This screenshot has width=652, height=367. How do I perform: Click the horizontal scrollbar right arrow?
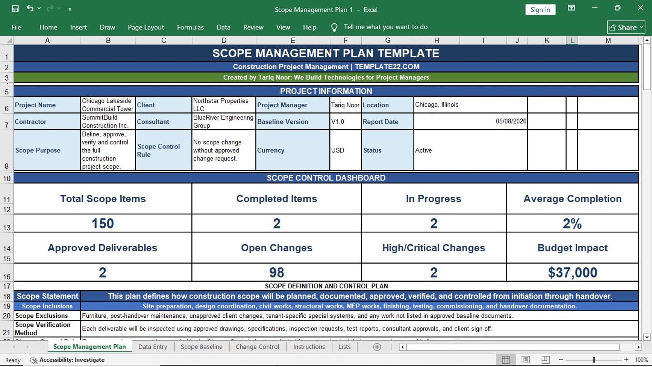click(638, 347)
